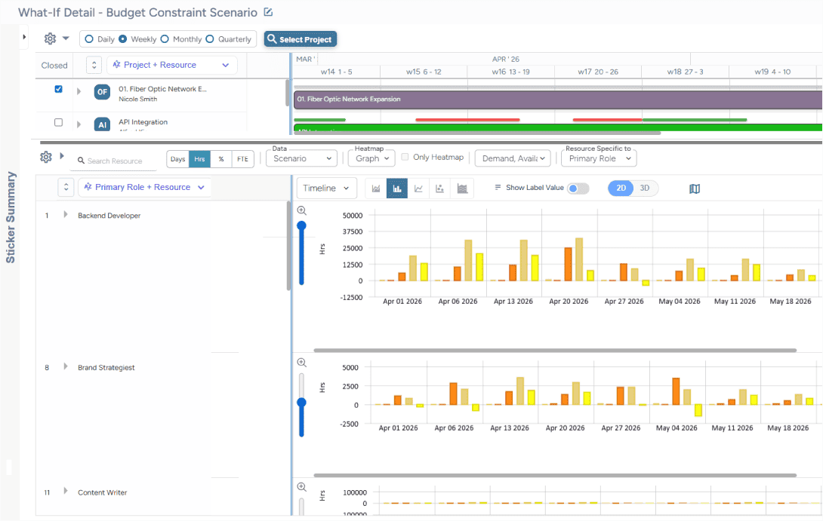The image size is (823, 521).
Task: Click the Brand Strategiest chart zoom icon
Action: [x=302, y=362]
